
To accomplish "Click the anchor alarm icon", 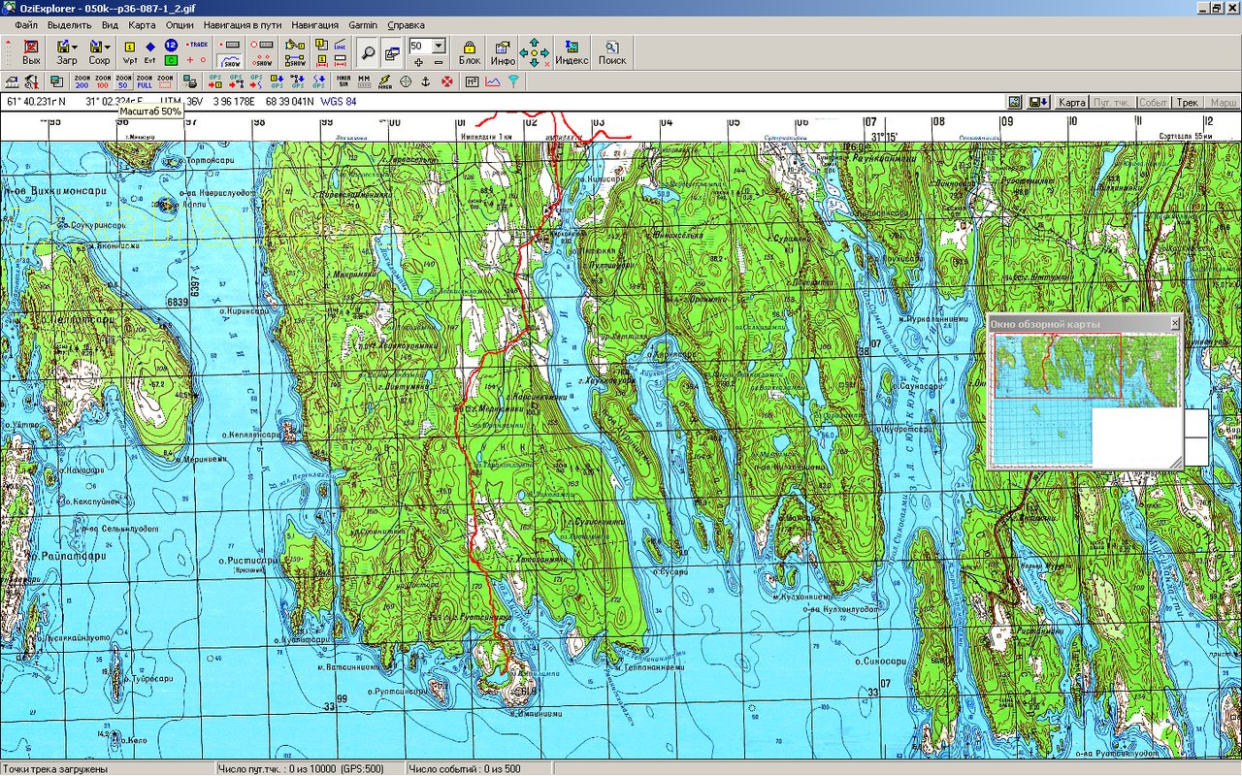I will pyautogui.click(x=426, y=81).
